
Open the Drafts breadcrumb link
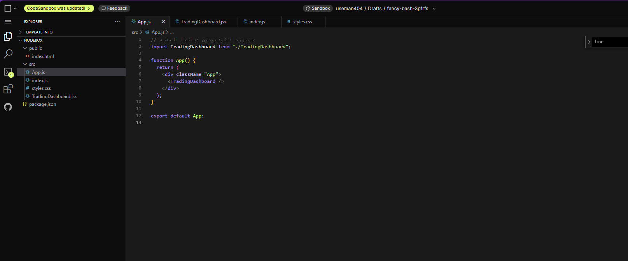pyautogui.click(x=375, y=9)
